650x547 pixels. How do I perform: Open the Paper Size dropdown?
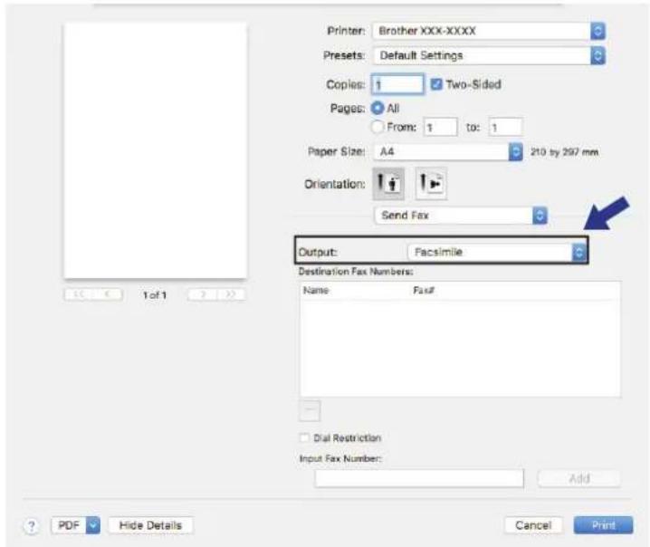click(x=448, y=152)
